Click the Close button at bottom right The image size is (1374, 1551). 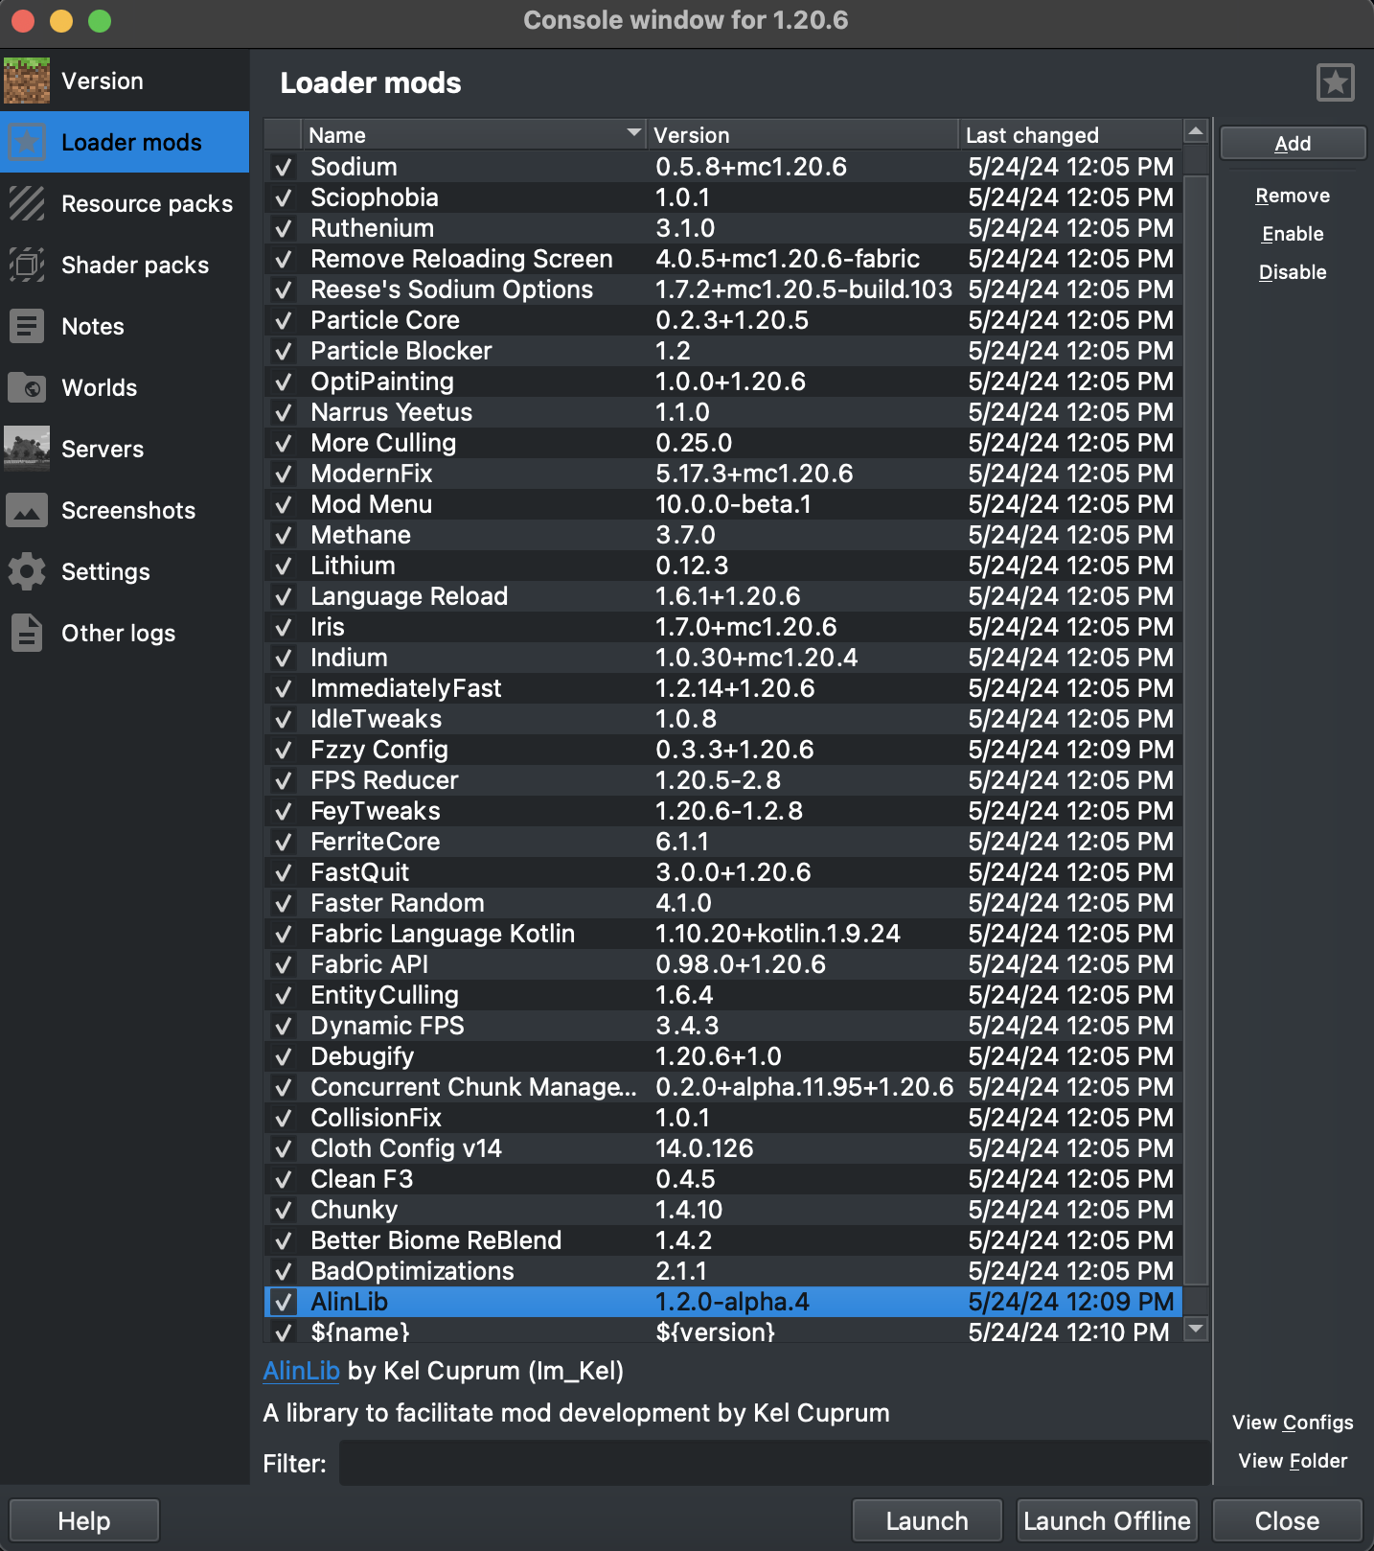tap(1287, 1521)
